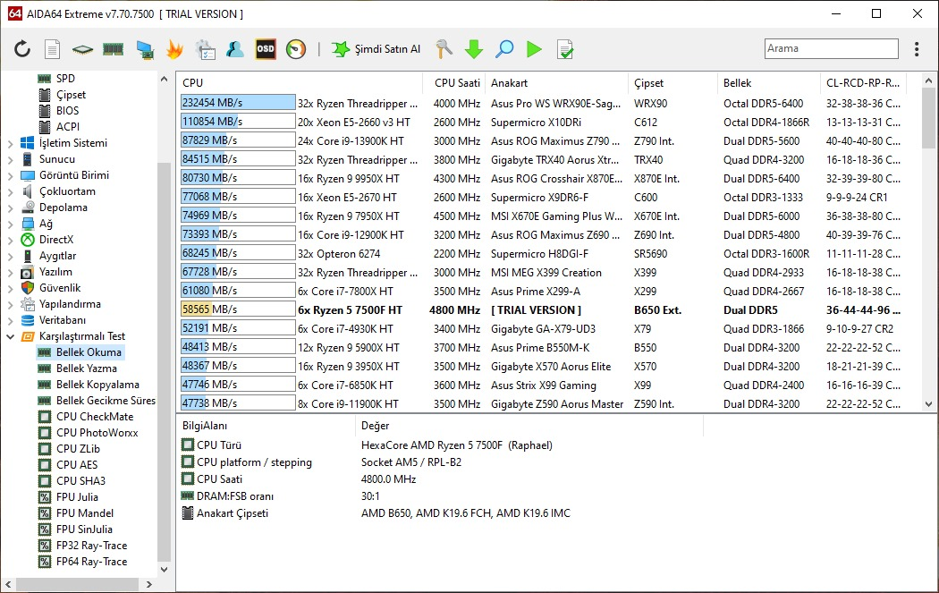The height and width of the screenshot is (593, 939).
Task: Sort by Anakart column header
Action: pyautogui.click(x=556, y=83)
